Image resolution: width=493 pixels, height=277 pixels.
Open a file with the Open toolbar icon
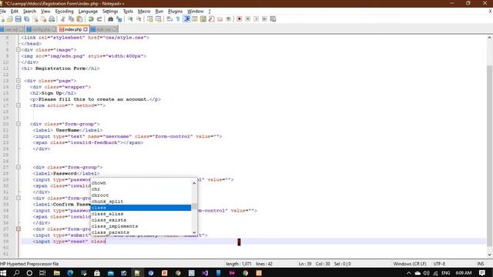[10, 19]
